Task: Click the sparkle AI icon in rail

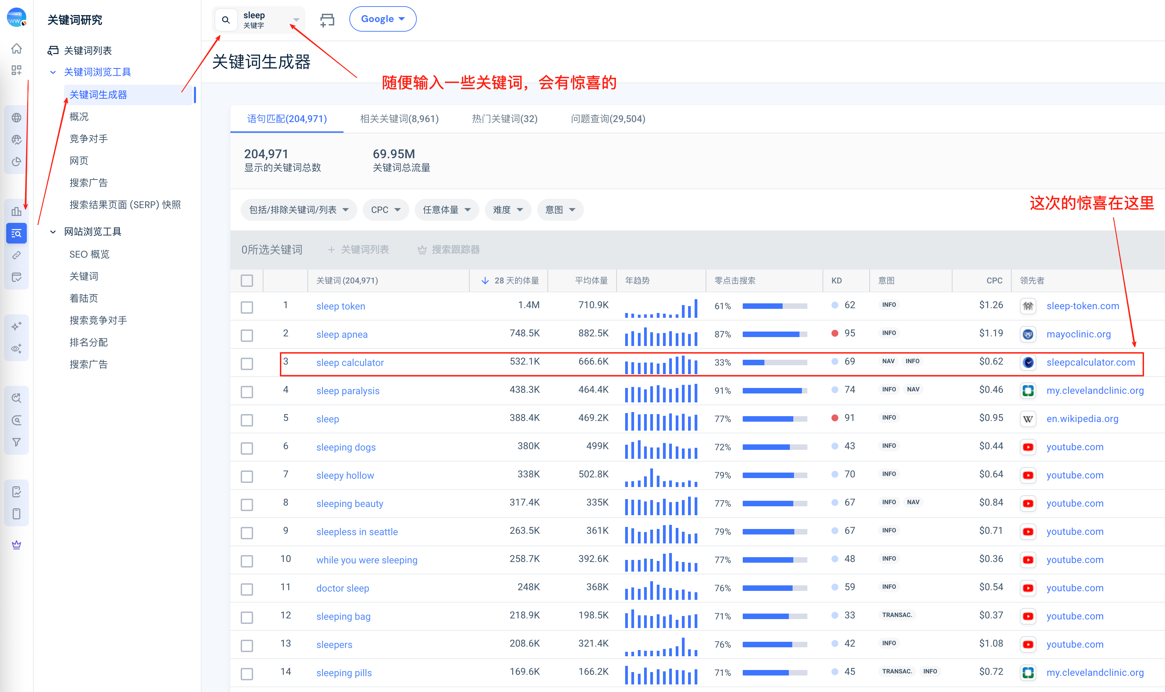Action: coord(16,326)
